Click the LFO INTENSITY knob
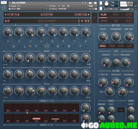The width and height of the screenshot is (138, 129). [106, 62]
